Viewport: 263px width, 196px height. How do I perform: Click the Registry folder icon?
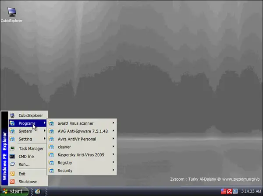click(x=51, y=163)
